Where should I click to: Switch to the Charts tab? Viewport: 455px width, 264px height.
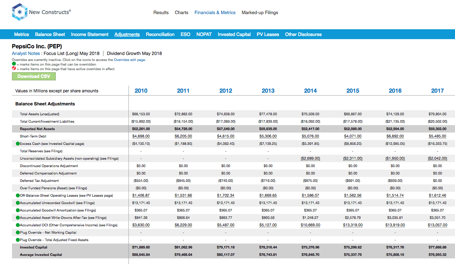pos(181,13)
